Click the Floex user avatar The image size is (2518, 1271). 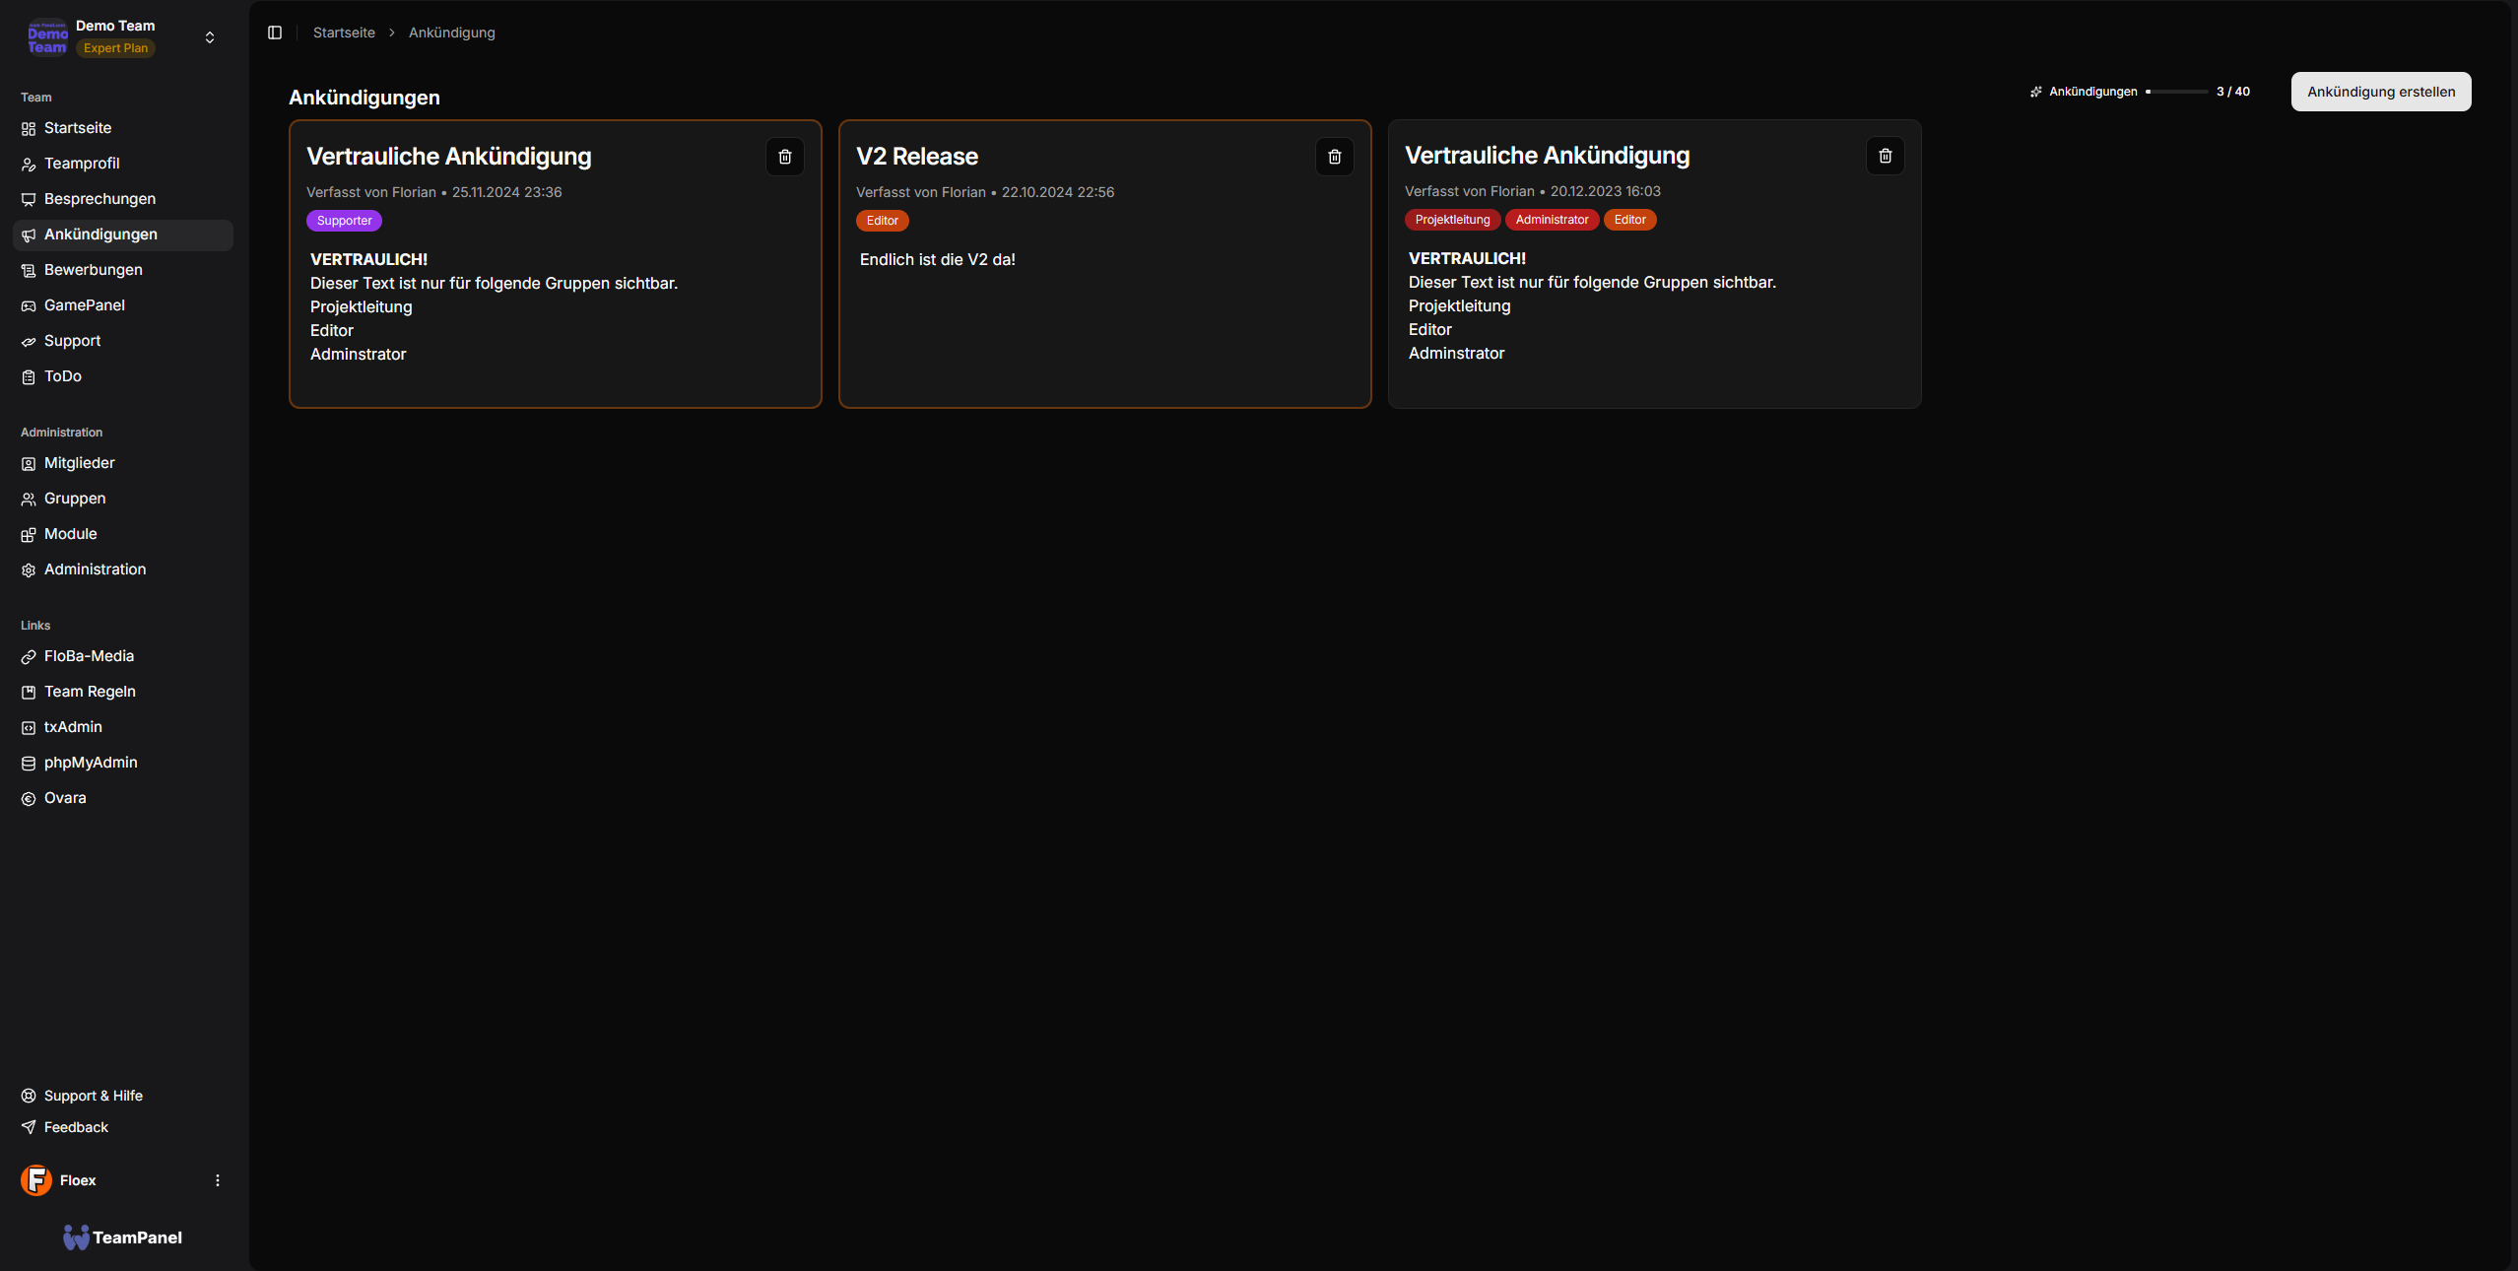[35, 1179]
